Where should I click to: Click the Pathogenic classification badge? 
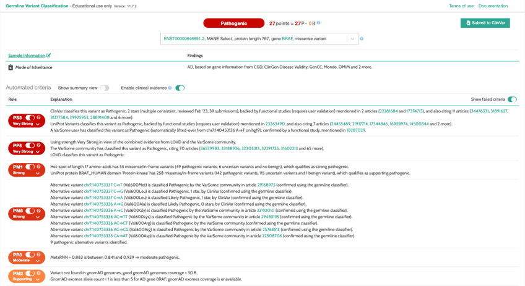tap(233, 23)
